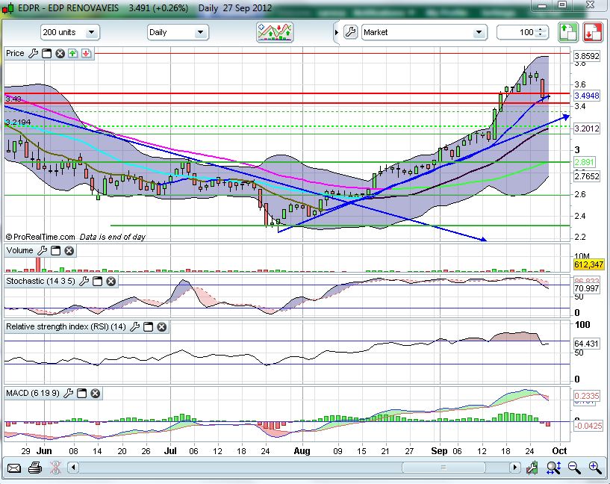Open the Market order type dropdown
The image size is (610, 484).
(424, 32)
